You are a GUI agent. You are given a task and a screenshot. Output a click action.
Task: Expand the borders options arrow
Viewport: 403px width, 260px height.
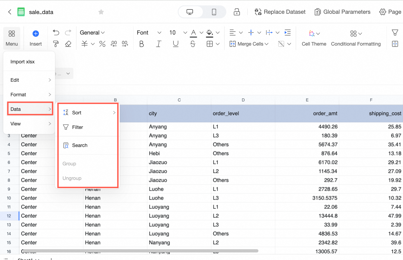218,44
